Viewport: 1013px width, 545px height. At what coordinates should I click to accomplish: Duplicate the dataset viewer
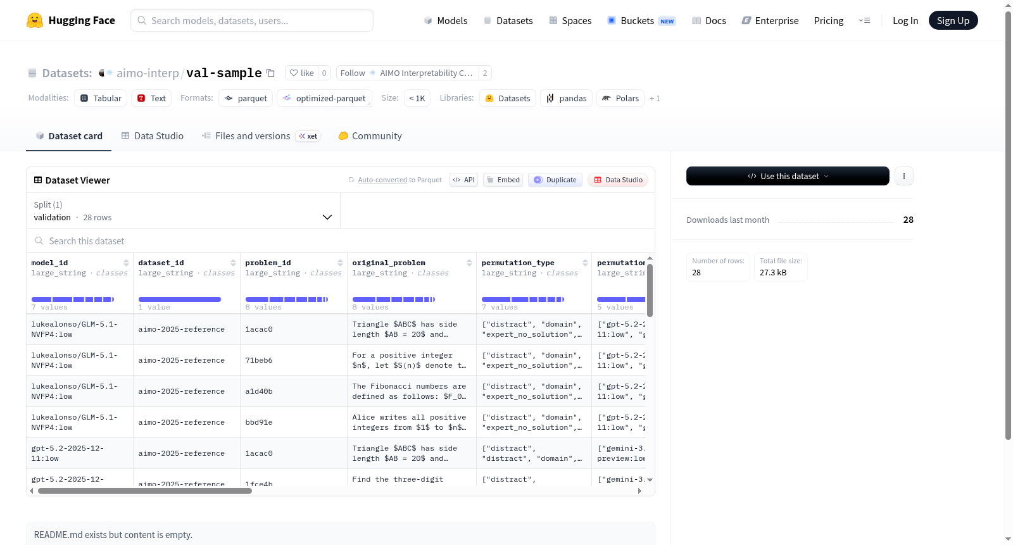coord(555,180)
